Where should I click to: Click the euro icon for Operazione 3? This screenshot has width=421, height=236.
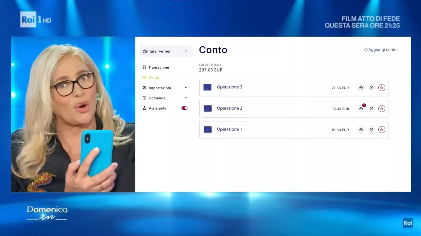click(x=361, y=88)
